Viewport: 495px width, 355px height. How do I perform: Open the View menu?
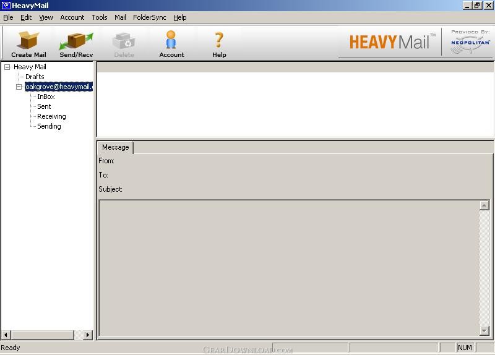[46, 17]
